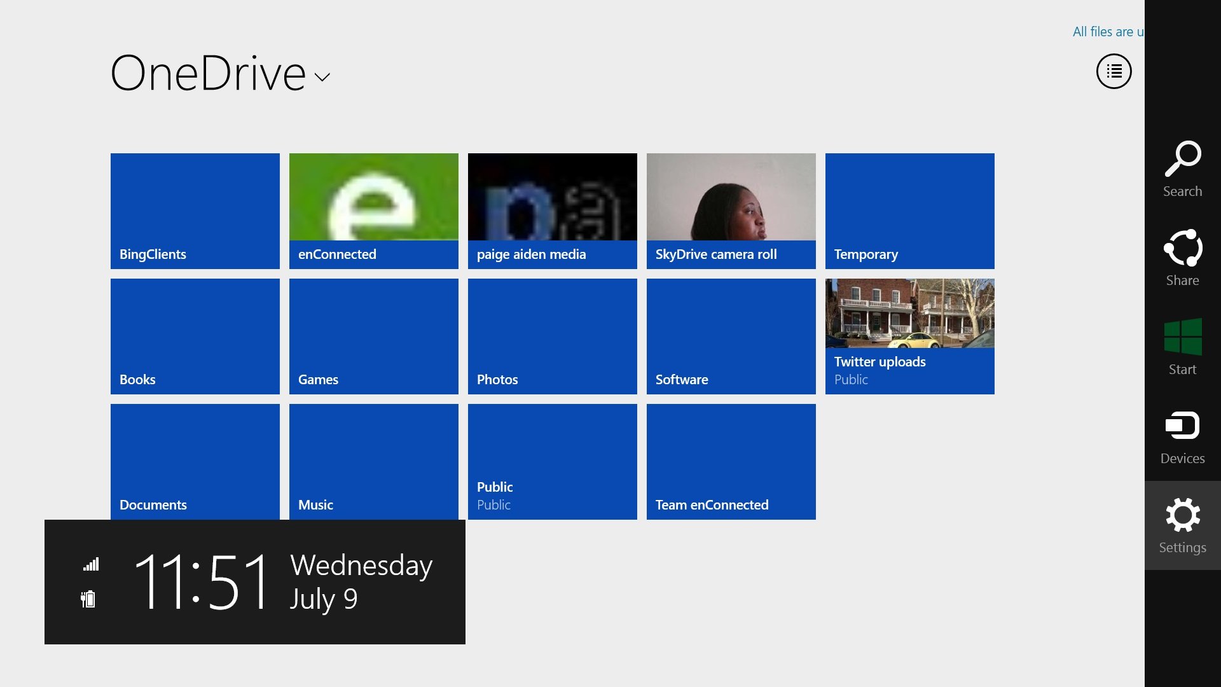
Task: Check the battery charging icon
Action: click(88, 599)
